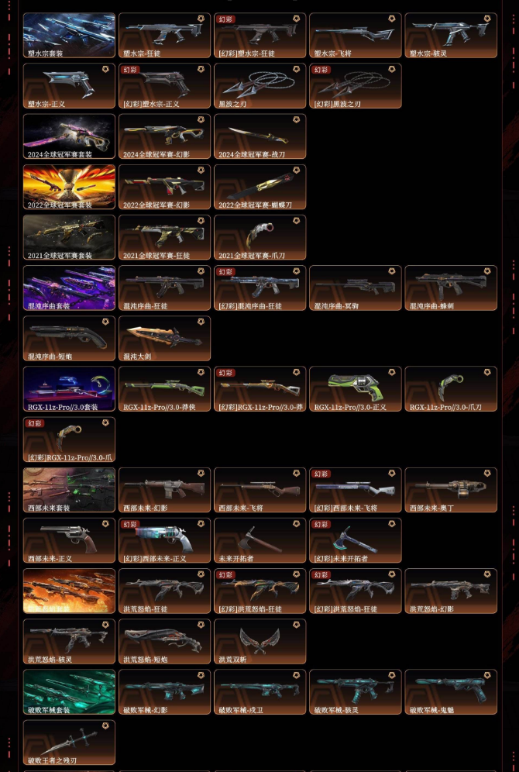Open the 2024全球冠军赛套装 bundle thumbnail
The height and width of the screenshot is (772, 519).
pos(69,136)
